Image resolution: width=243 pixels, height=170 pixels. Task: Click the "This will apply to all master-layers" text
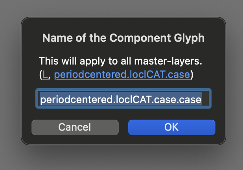pyautogui.click(x=120, y=61)
